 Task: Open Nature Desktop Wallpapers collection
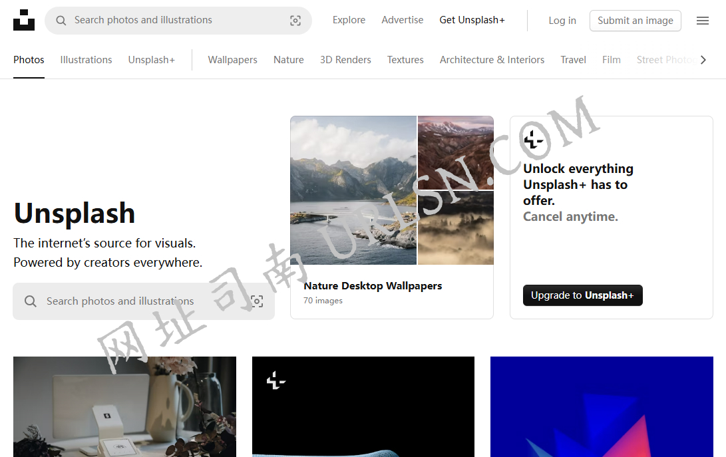tap(373, 286)
